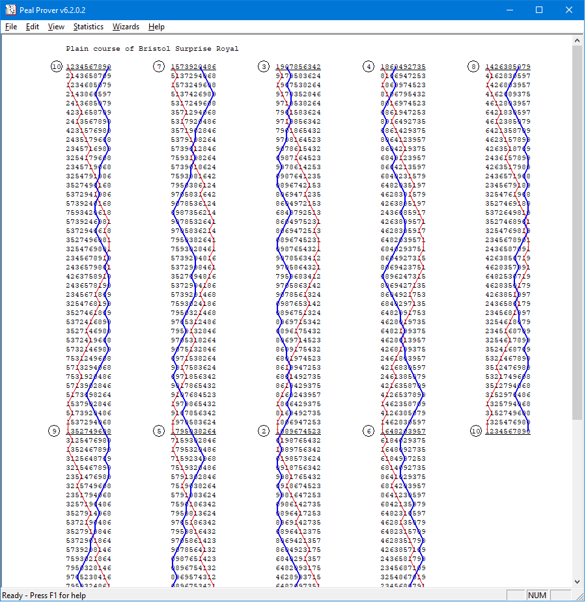Viewport: 586px width, 604px height.
Task: Open the Edit menu
Action: pos(33,27)
